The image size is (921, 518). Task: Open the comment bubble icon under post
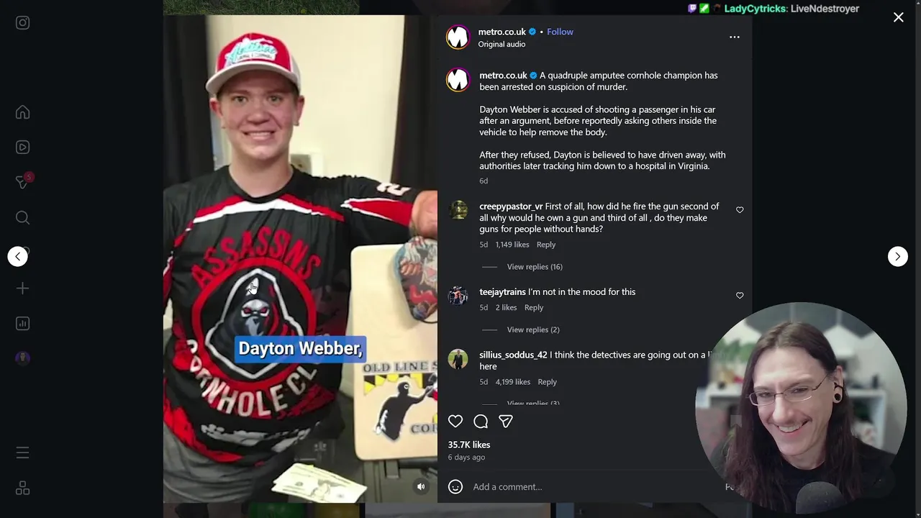click(x=481, y=422)
